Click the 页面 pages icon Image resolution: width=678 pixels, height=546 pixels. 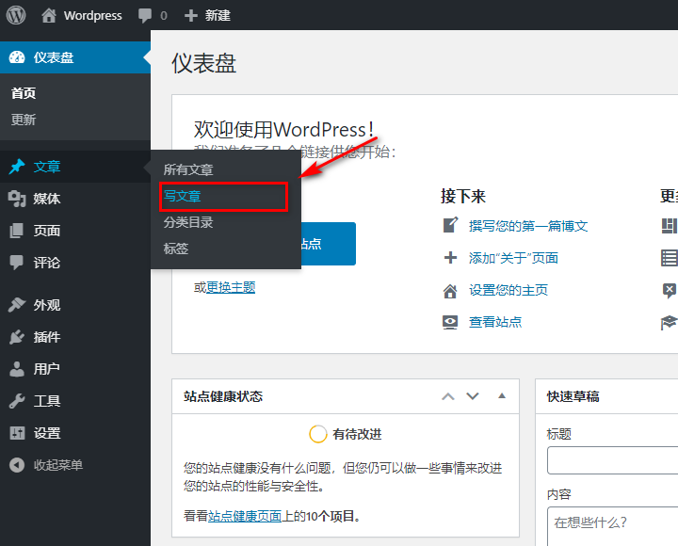[17, 231]
